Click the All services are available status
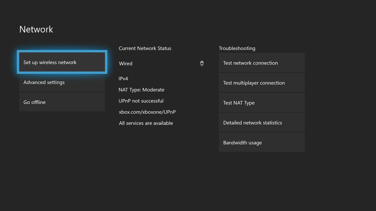 point(146,123)
